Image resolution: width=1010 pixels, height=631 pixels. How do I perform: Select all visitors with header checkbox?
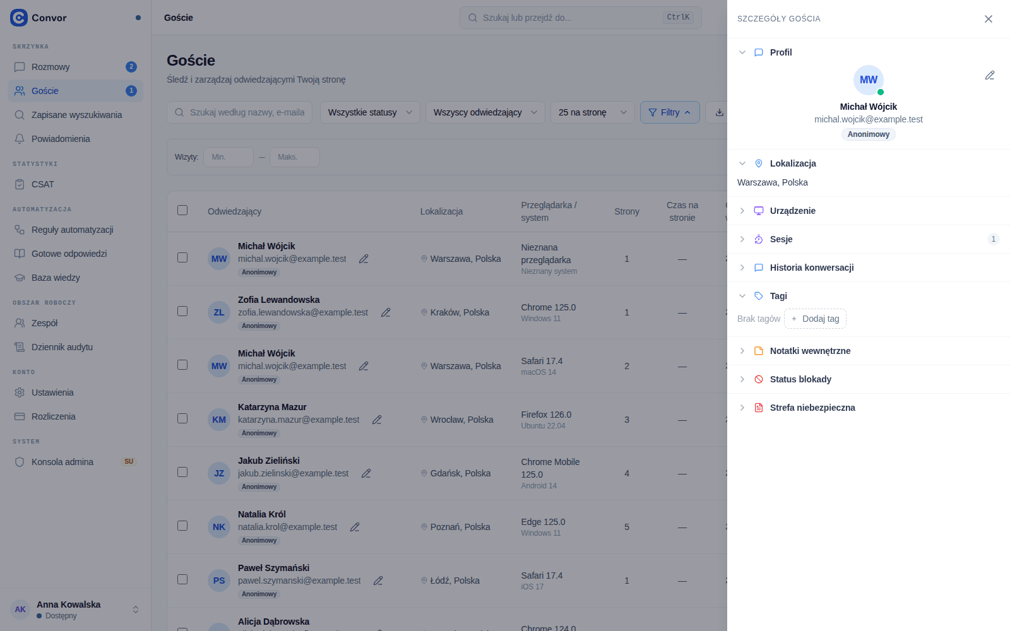point(182,210)
